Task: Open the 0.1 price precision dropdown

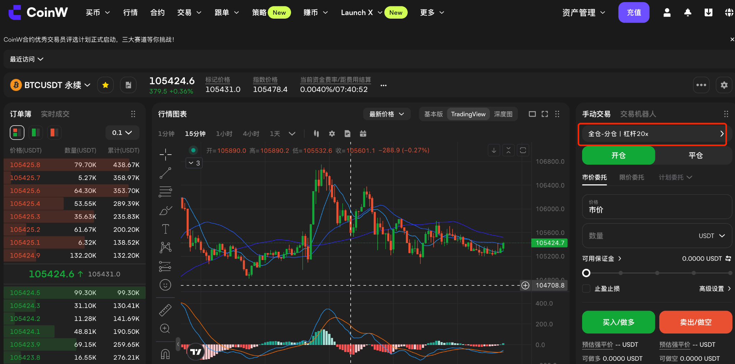Action: (122, 133)
